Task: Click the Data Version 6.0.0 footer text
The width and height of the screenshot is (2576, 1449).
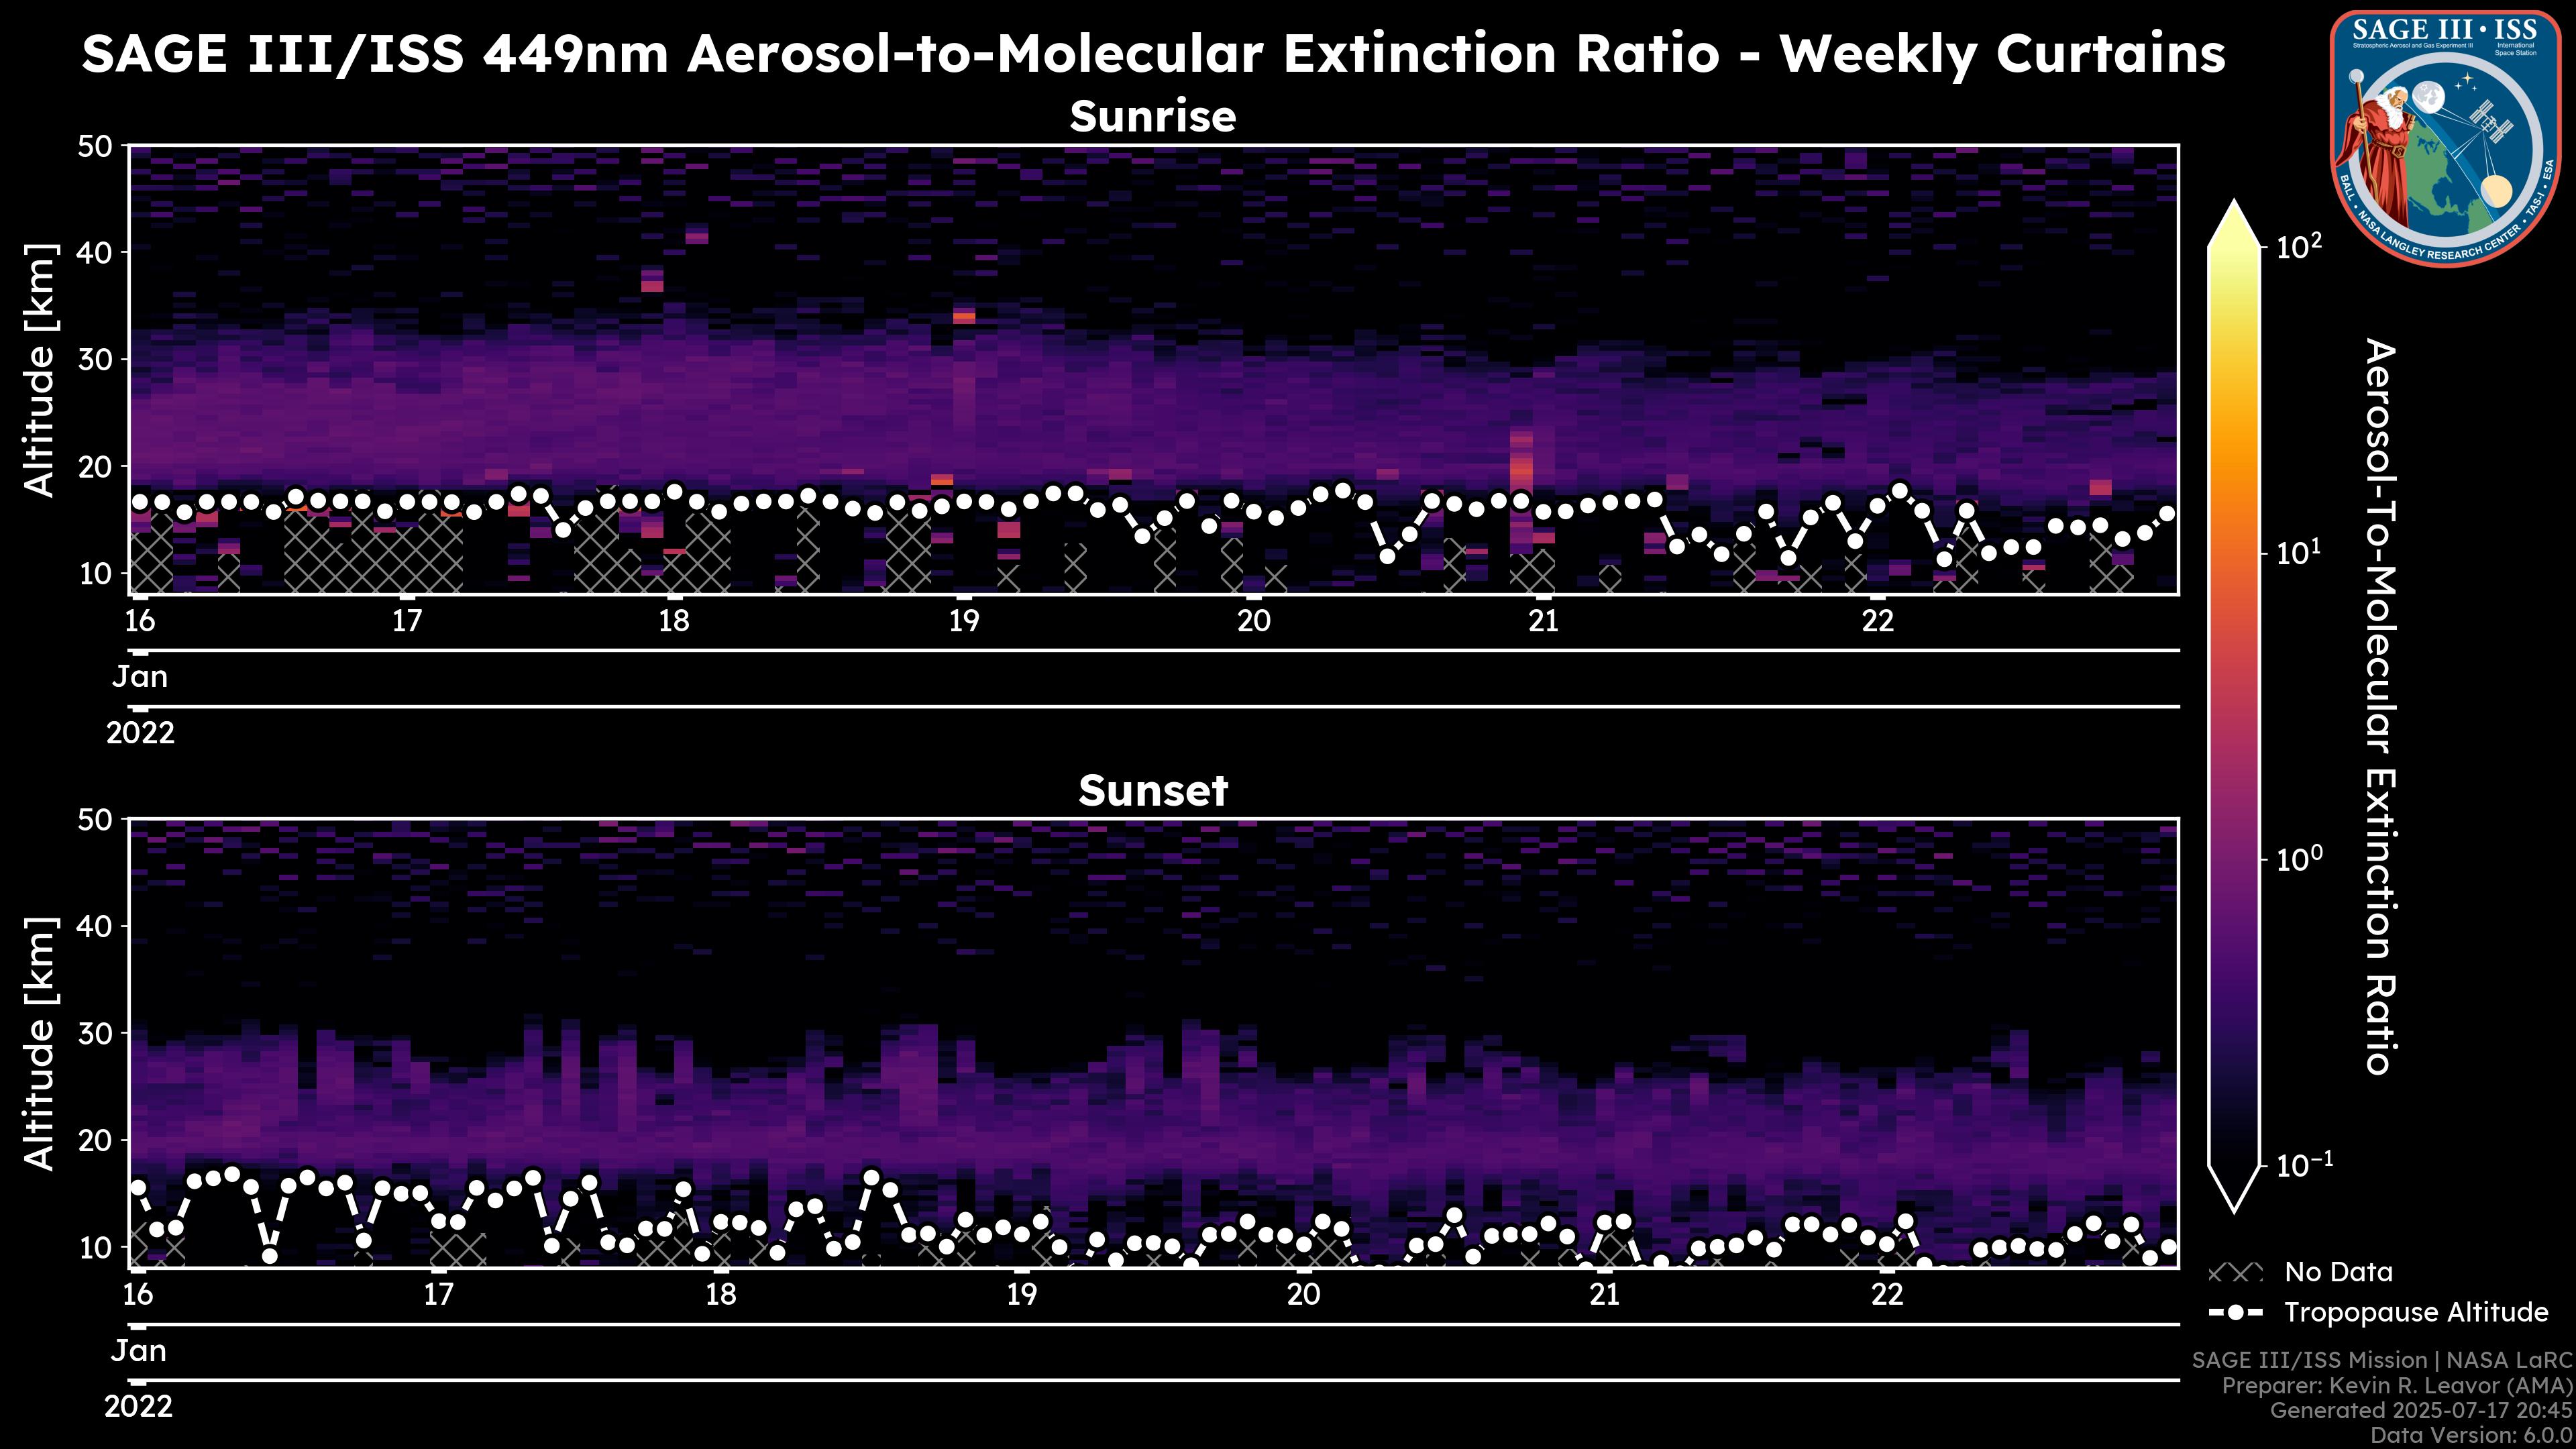Action: [x=2472, y=1436]
